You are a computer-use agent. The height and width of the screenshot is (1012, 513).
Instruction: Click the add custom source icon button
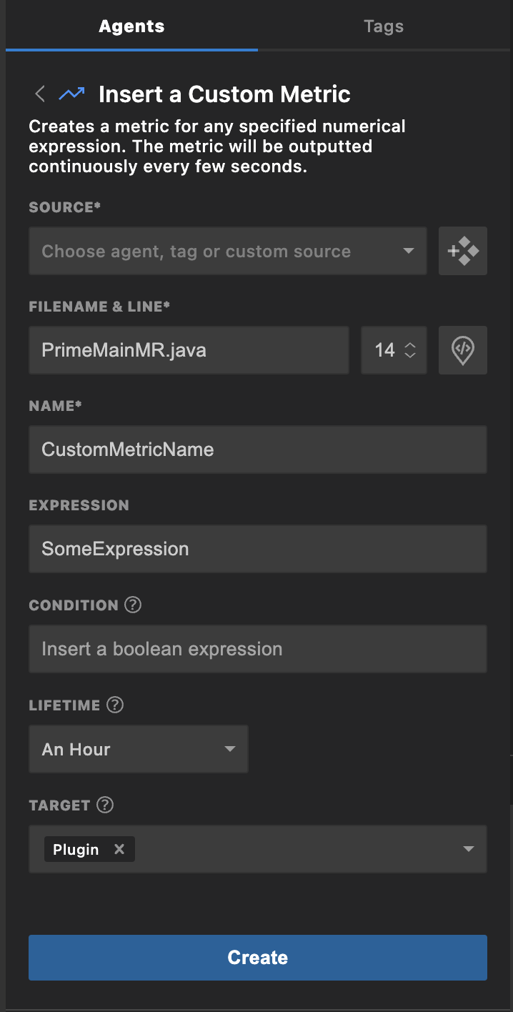(x=463, y=251)
